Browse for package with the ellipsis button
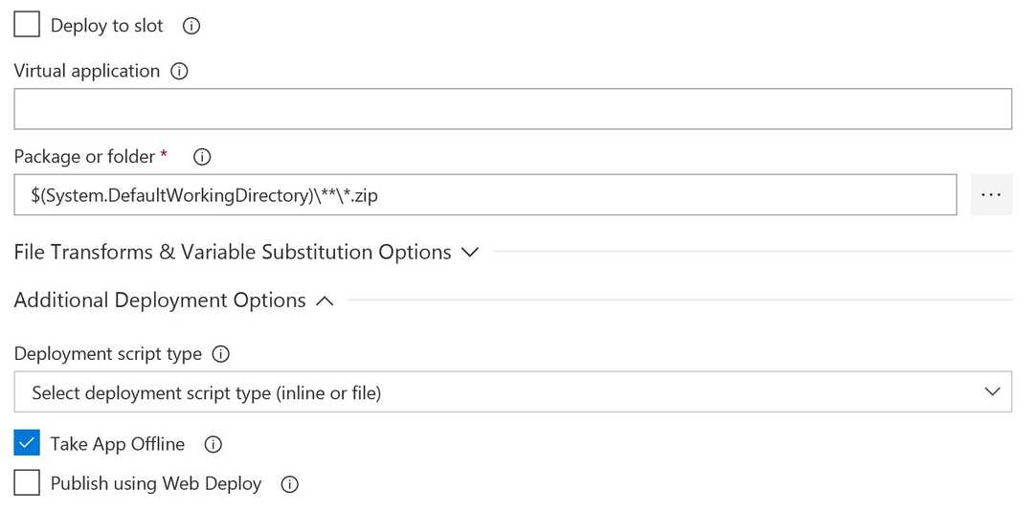The image size is (1034, 512). (x=991, y=194)
